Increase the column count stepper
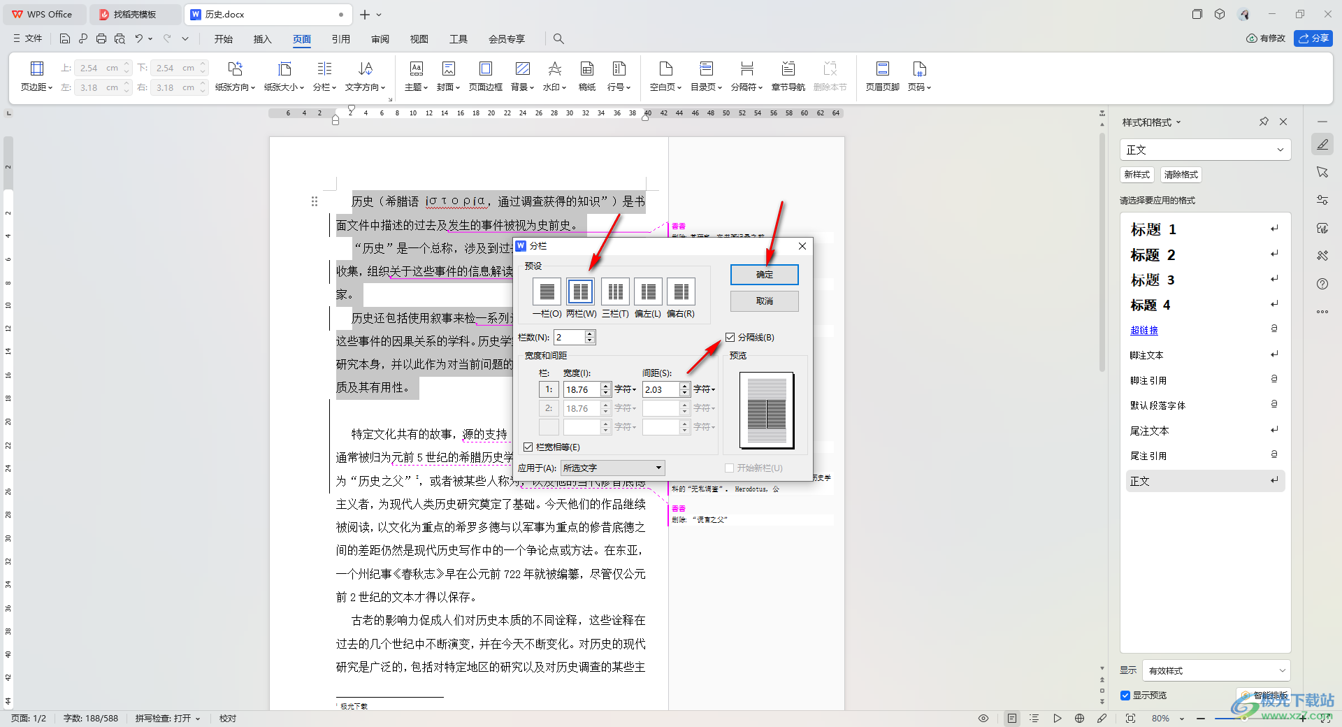This screenshot has width=1342, height=727. pyautogui.click(x=590, y=333)
